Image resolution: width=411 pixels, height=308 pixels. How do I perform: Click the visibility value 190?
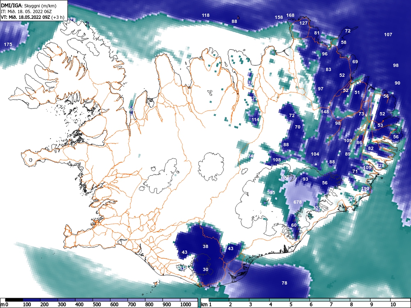(x=365, y=189)
